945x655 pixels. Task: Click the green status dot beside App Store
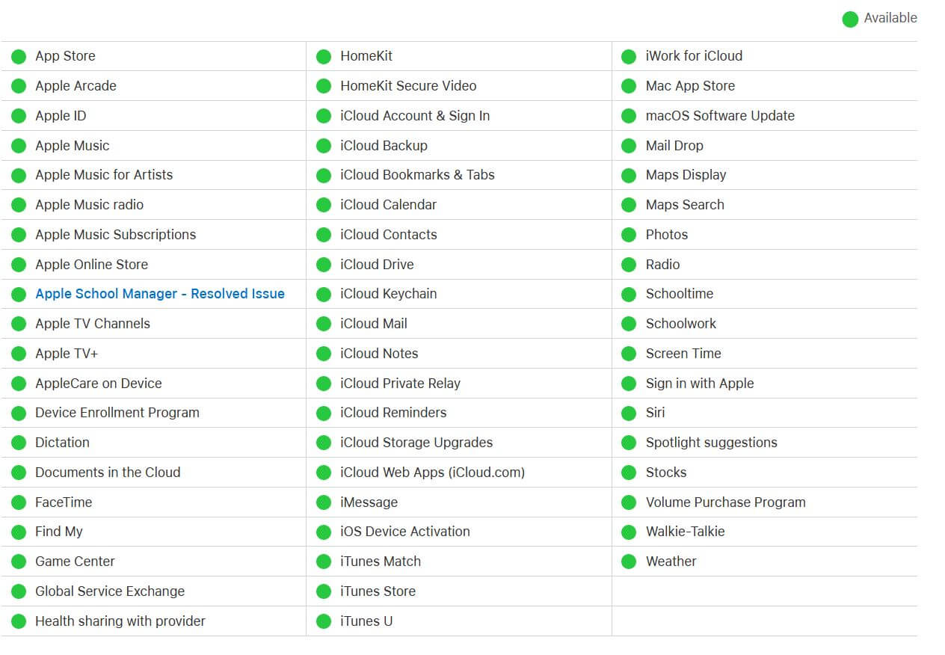tap(19, 56)
